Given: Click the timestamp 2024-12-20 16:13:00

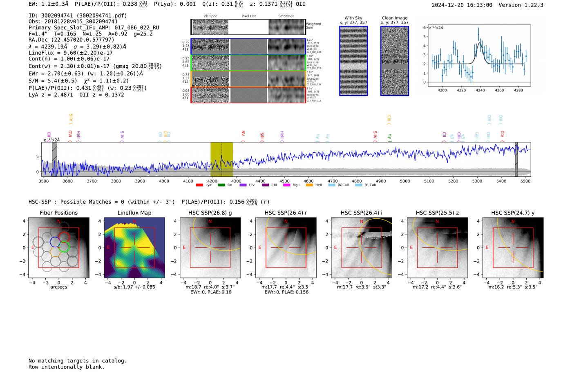Looking at the screenshot, I should tap(462, 5).
